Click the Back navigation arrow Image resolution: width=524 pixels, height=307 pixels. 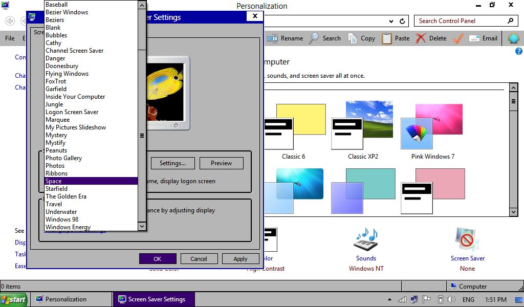(10, 20)
